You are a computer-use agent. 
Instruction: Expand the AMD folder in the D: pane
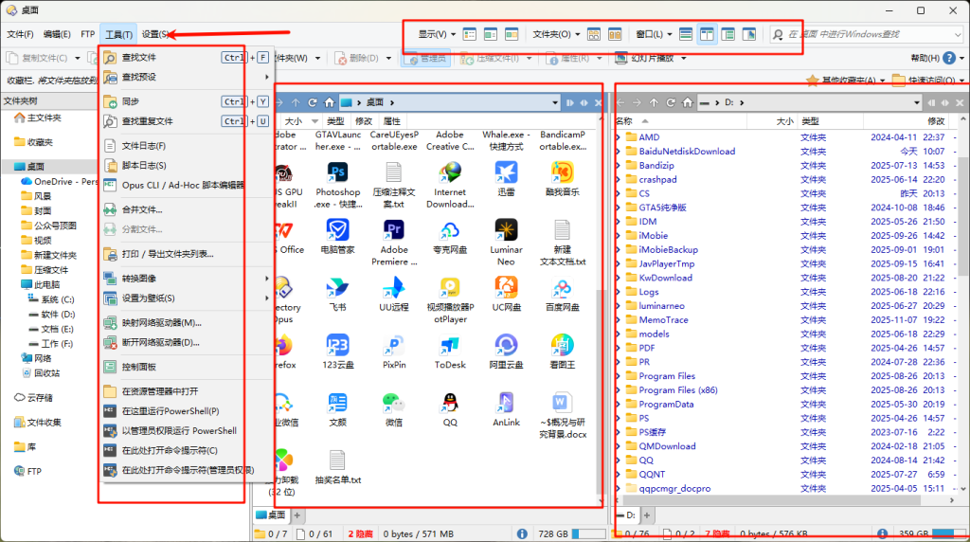pyautogui.click(x=620, y=137)
